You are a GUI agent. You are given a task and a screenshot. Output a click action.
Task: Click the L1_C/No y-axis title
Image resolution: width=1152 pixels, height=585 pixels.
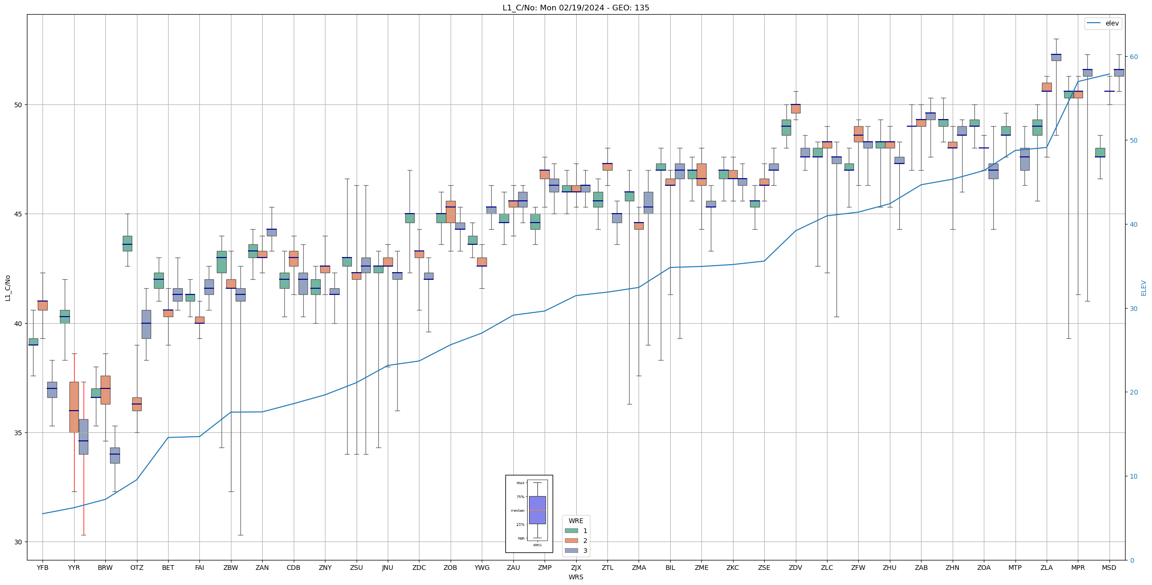coord(8,288)
